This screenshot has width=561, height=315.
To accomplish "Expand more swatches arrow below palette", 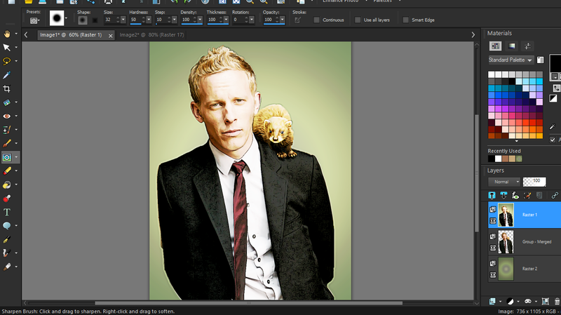I will pos(516,141).
